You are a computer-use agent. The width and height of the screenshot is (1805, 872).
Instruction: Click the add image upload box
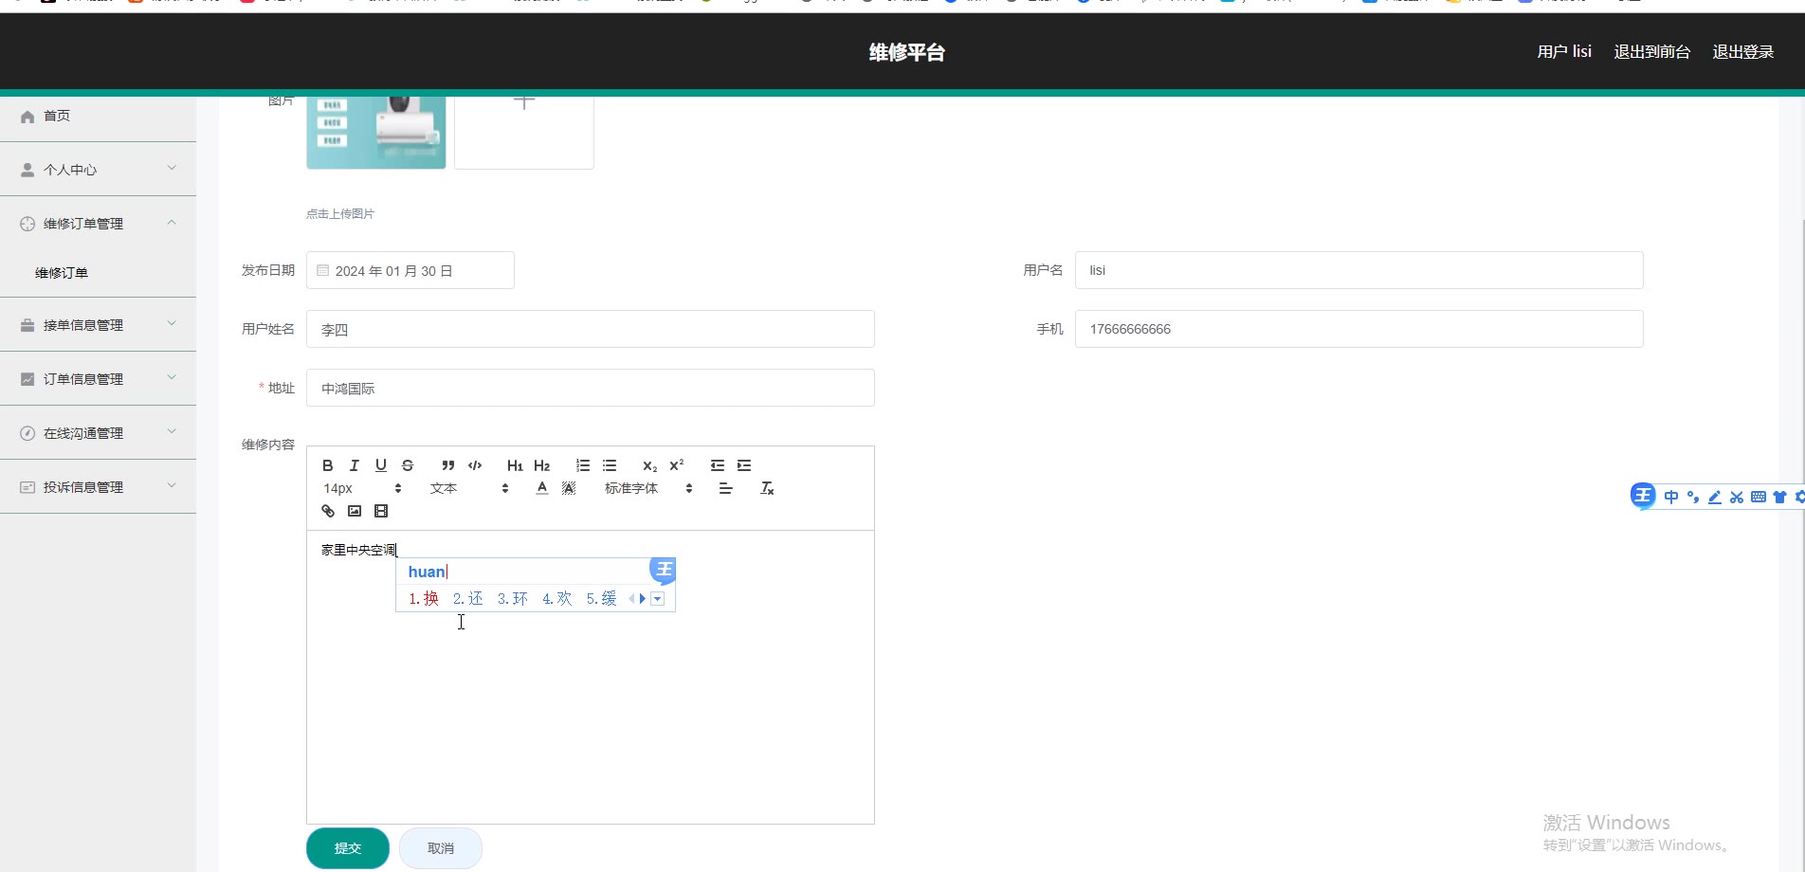tap(524, 133)
